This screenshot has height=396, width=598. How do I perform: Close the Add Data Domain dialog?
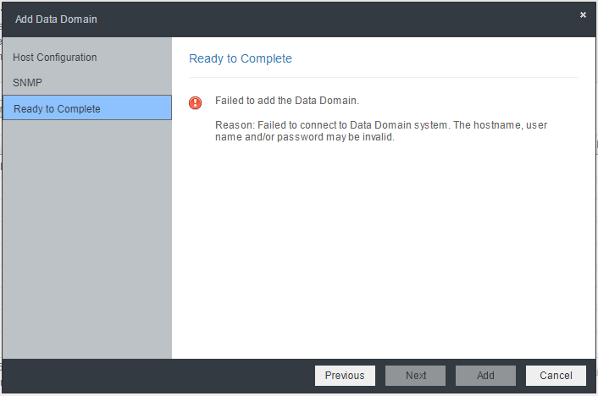[583, 15]
